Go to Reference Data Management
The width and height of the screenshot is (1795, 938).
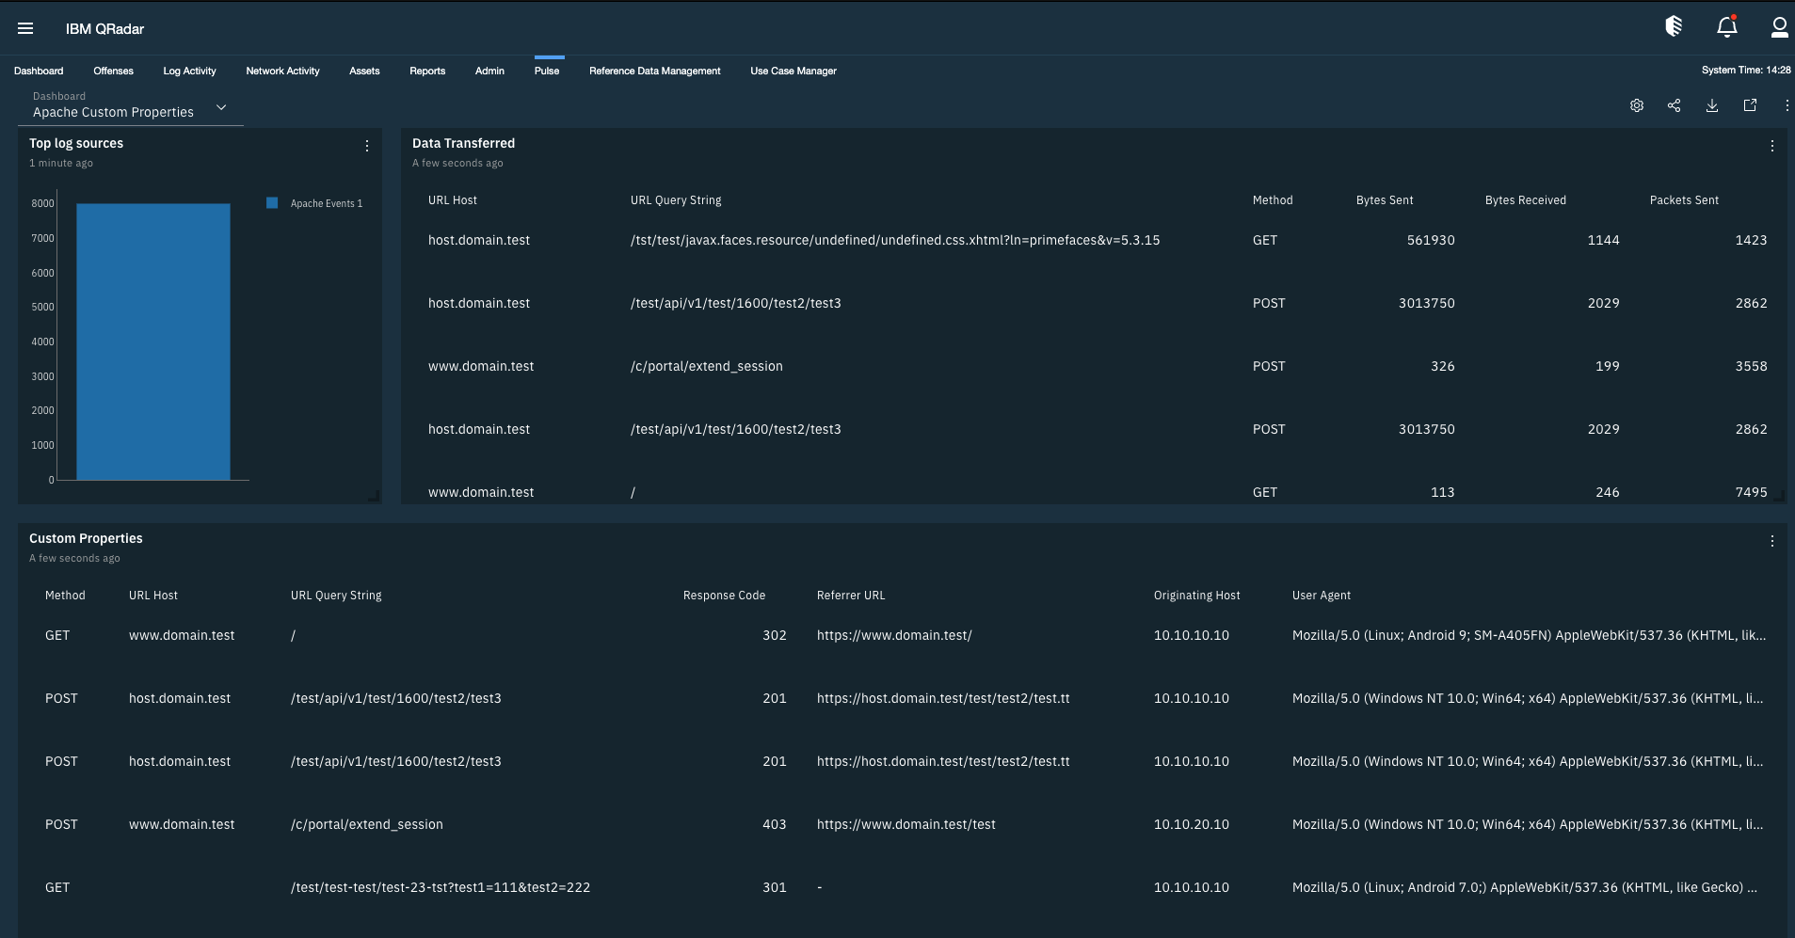pyautogui.click(x=653, y=71)
